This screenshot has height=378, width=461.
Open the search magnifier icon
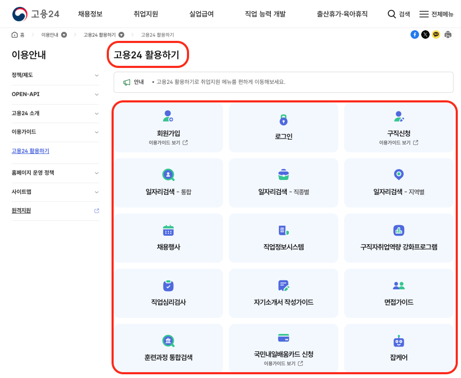pyautogui.click(x=391, y=14)
